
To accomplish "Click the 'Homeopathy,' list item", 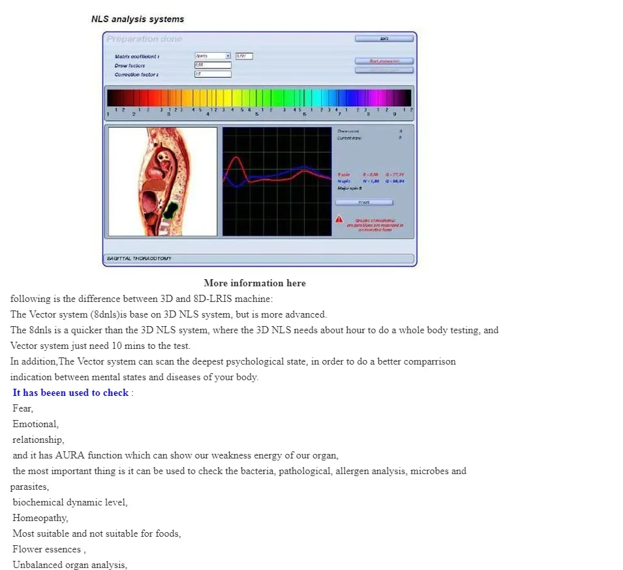I will coord(40,518).
